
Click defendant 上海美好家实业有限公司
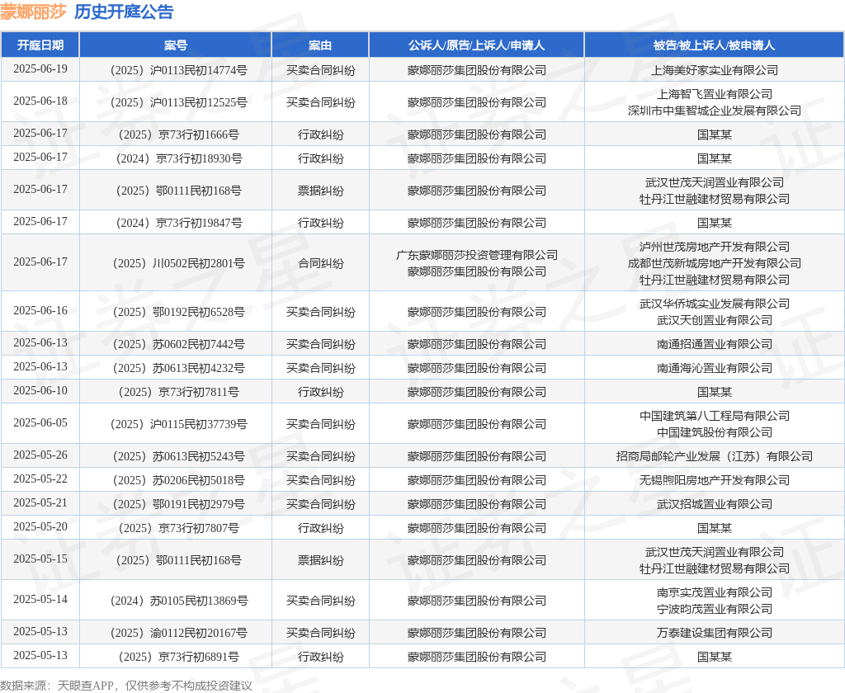pos(715,70)
